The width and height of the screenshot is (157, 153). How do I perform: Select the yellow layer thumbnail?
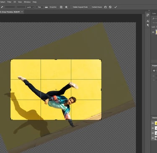point(156,32)
